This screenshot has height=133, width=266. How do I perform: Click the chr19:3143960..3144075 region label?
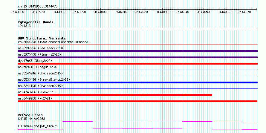[38, 7]
